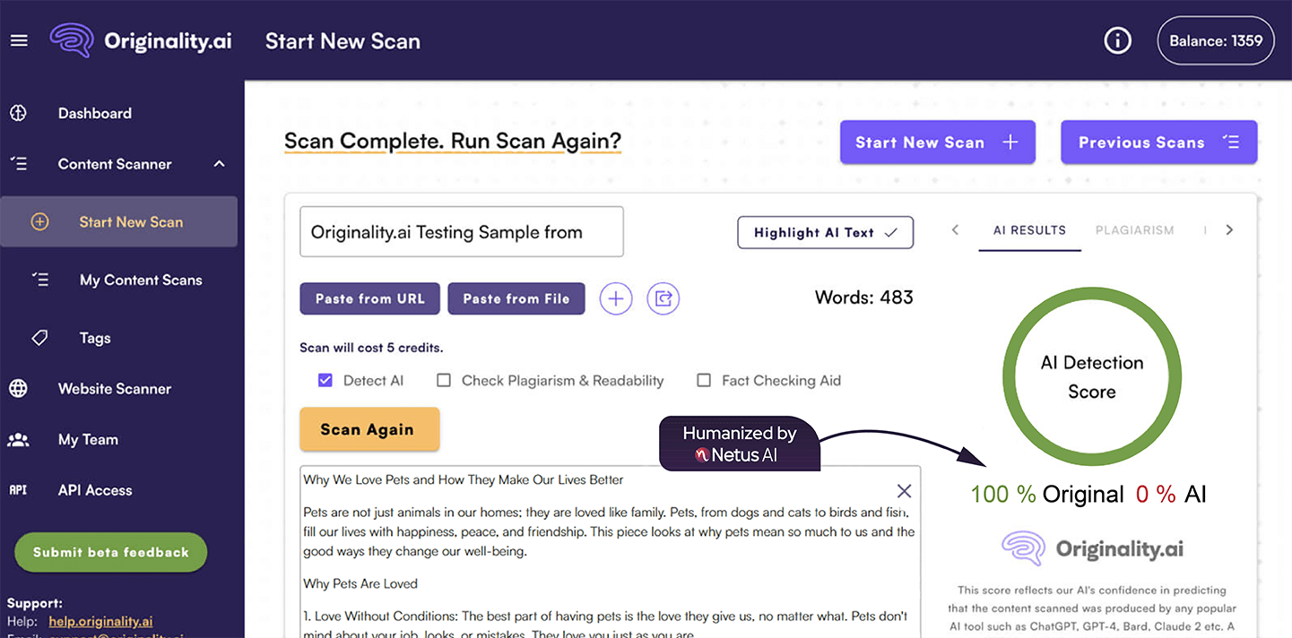This screenshot has width=1292, height=638.
Task: Enable the Fact Checking Aid checkbox
Action: [x=704, y=381]
